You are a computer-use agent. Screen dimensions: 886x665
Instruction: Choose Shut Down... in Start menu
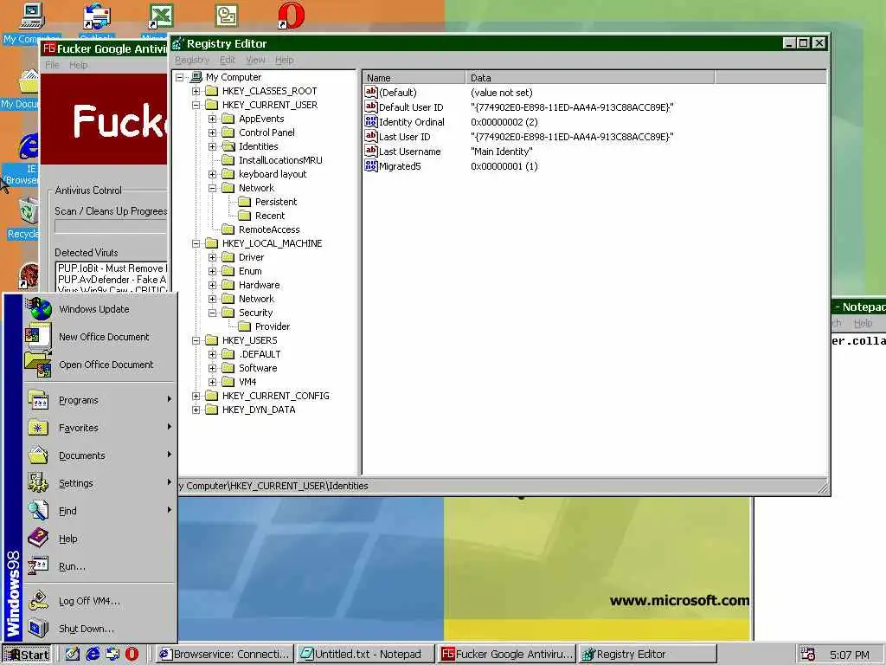coord(100,629)
